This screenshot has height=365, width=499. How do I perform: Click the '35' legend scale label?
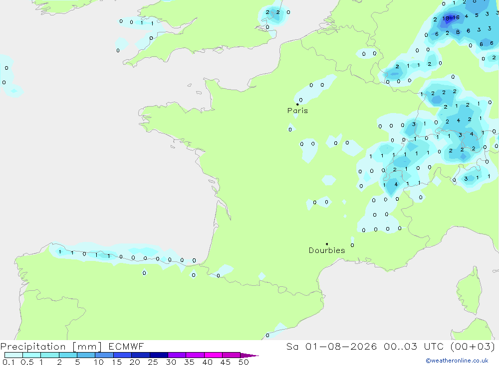point(189,362)
